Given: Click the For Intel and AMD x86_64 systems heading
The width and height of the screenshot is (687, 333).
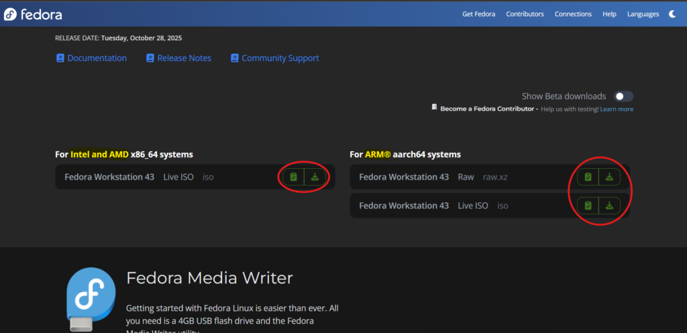Looking at the screenshot, I should click(x=124, y=155).
